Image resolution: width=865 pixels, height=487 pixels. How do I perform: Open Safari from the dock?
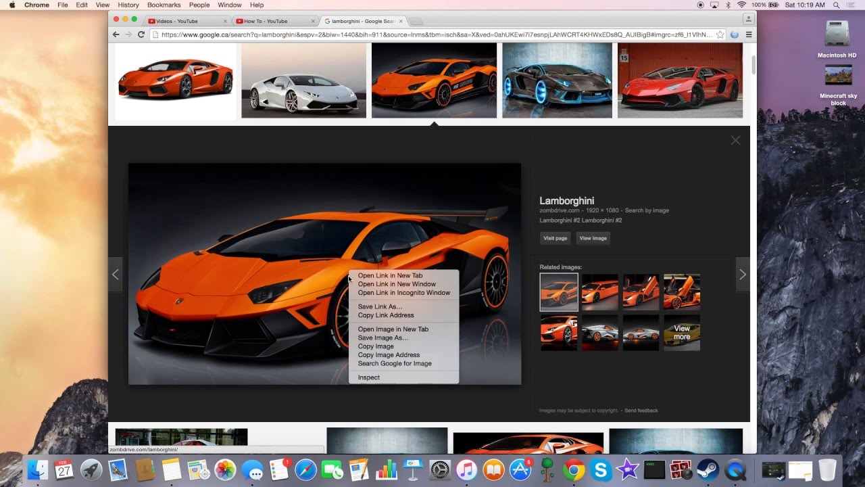click(x=305, y=469)
